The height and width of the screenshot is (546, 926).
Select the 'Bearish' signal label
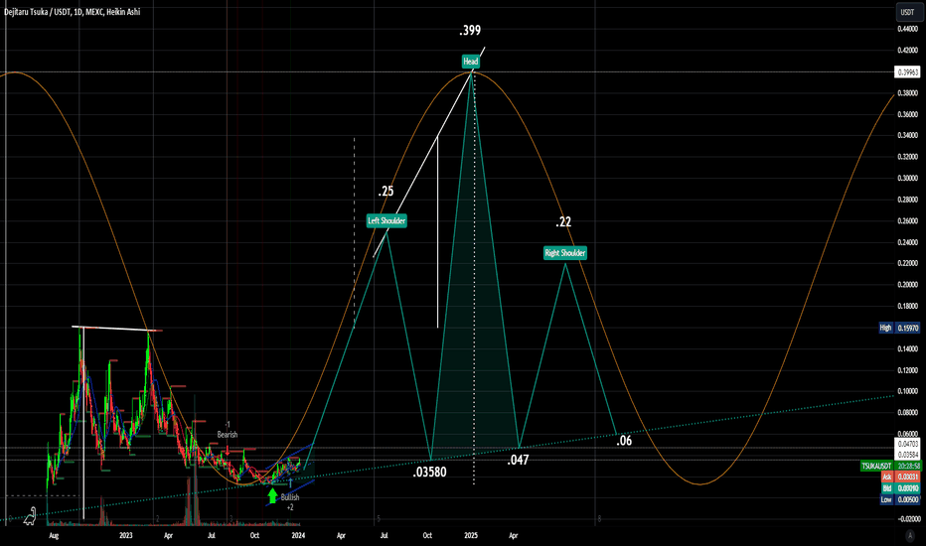(228, 435)
